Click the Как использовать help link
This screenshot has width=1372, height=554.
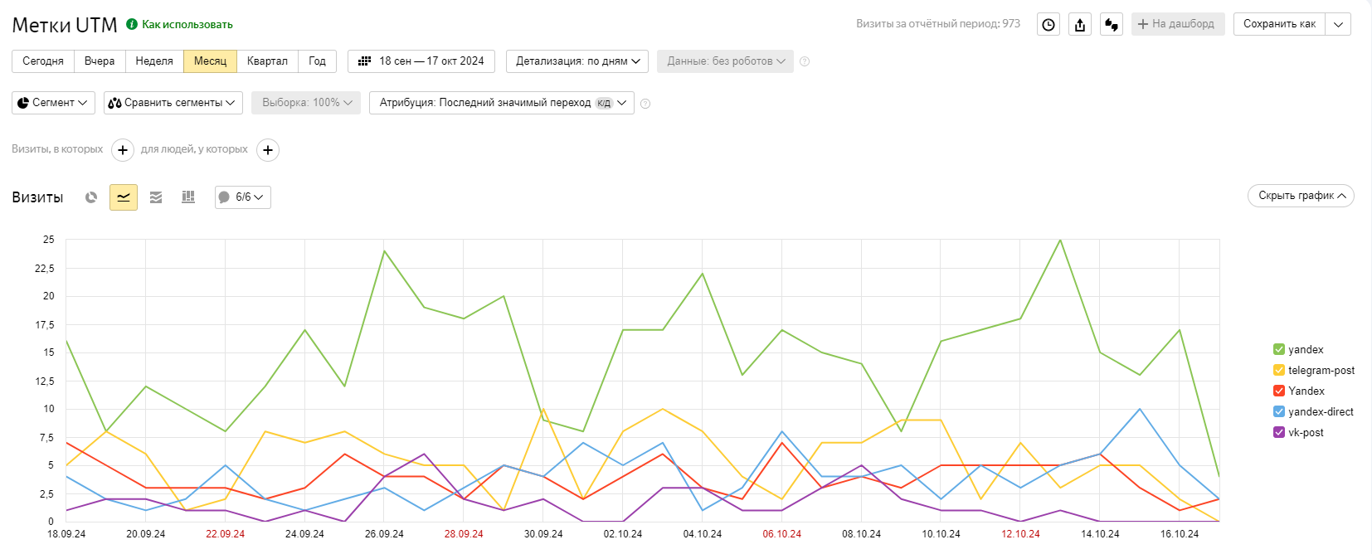(187, 25)
